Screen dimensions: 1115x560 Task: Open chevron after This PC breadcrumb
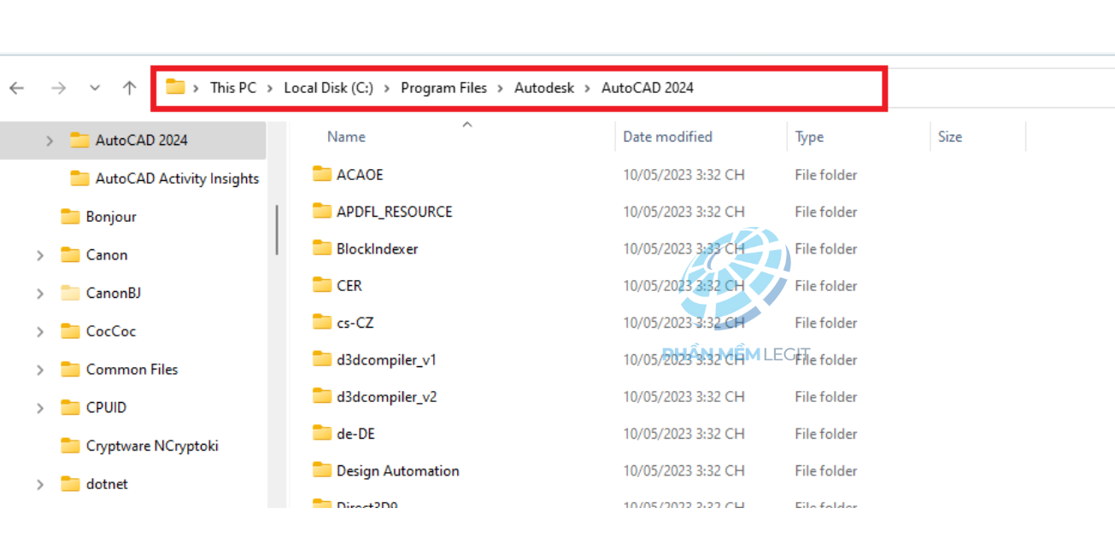coord(270,88)
